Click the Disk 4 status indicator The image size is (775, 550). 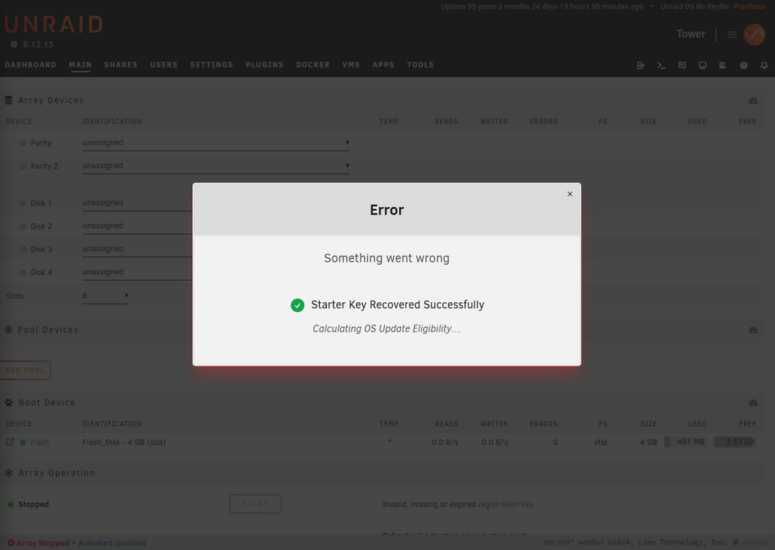[x=22, y=272]
